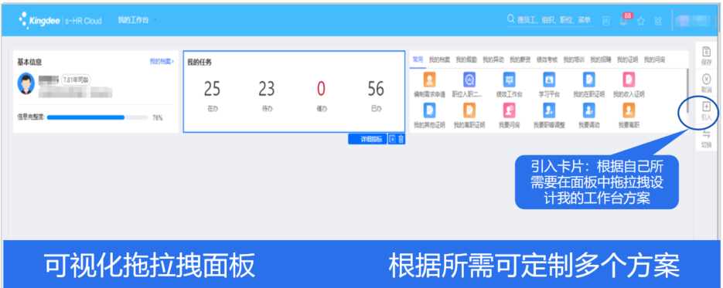
Task: Click the 切换 switch icon
Action: [x=706, y=134]
